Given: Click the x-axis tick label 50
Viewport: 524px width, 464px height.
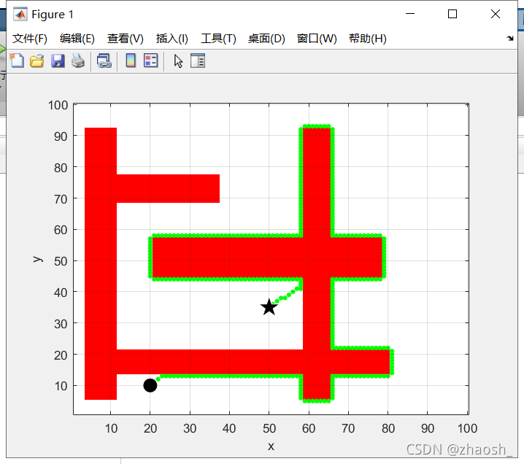Looking at the screenshot, I should click(x=269, y=428).
